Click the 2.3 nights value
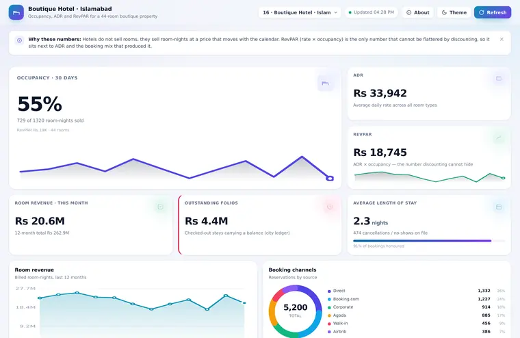Viewport: 520px width, 338px height. [x=370, y=221]
